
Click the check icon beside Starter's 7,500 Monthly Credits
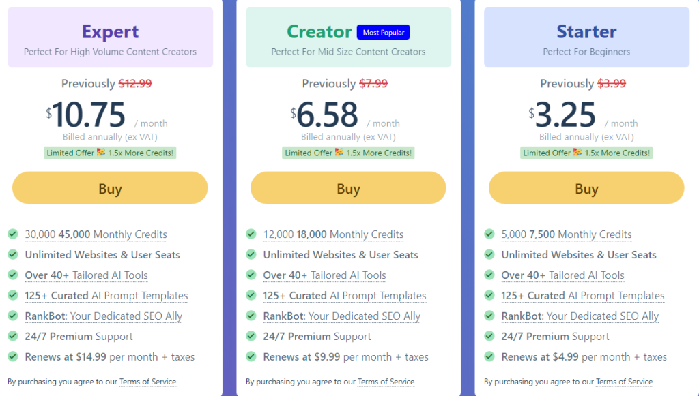tap(489, 234)
